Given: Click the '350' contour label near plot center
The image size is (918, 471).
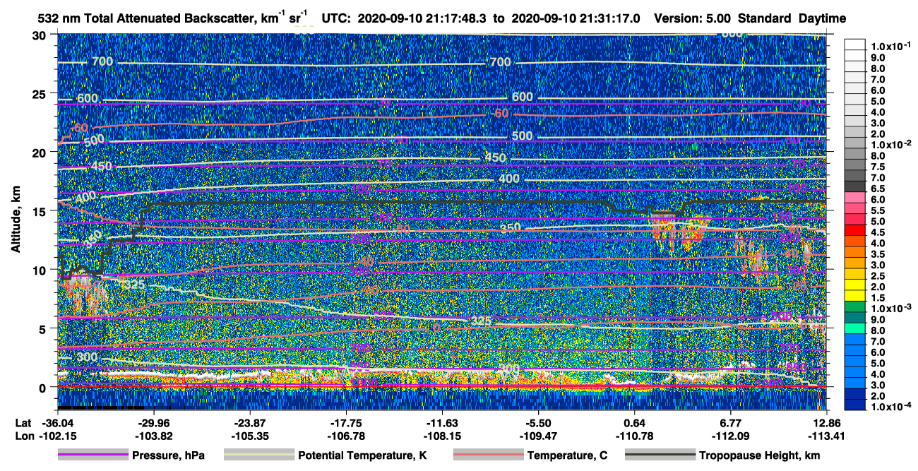Looking at the screenshot, I should coord(510,227).
